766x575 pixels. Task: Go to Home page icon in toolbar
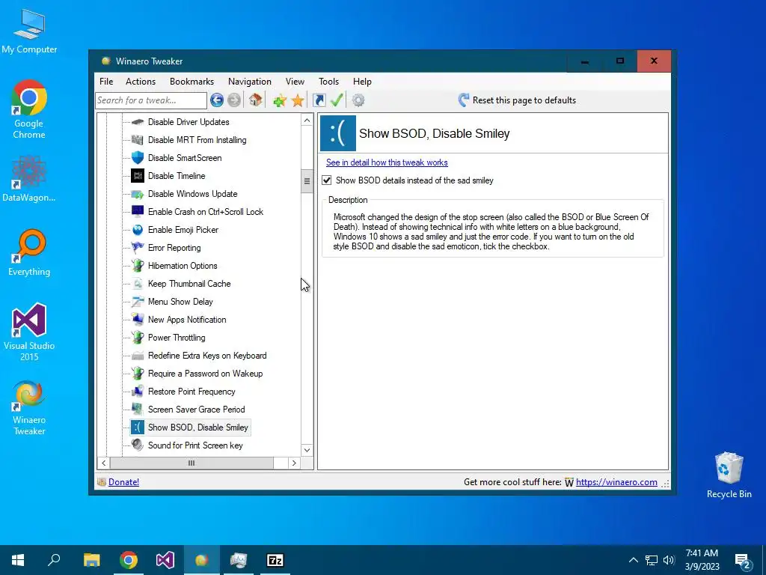point(256,100)
